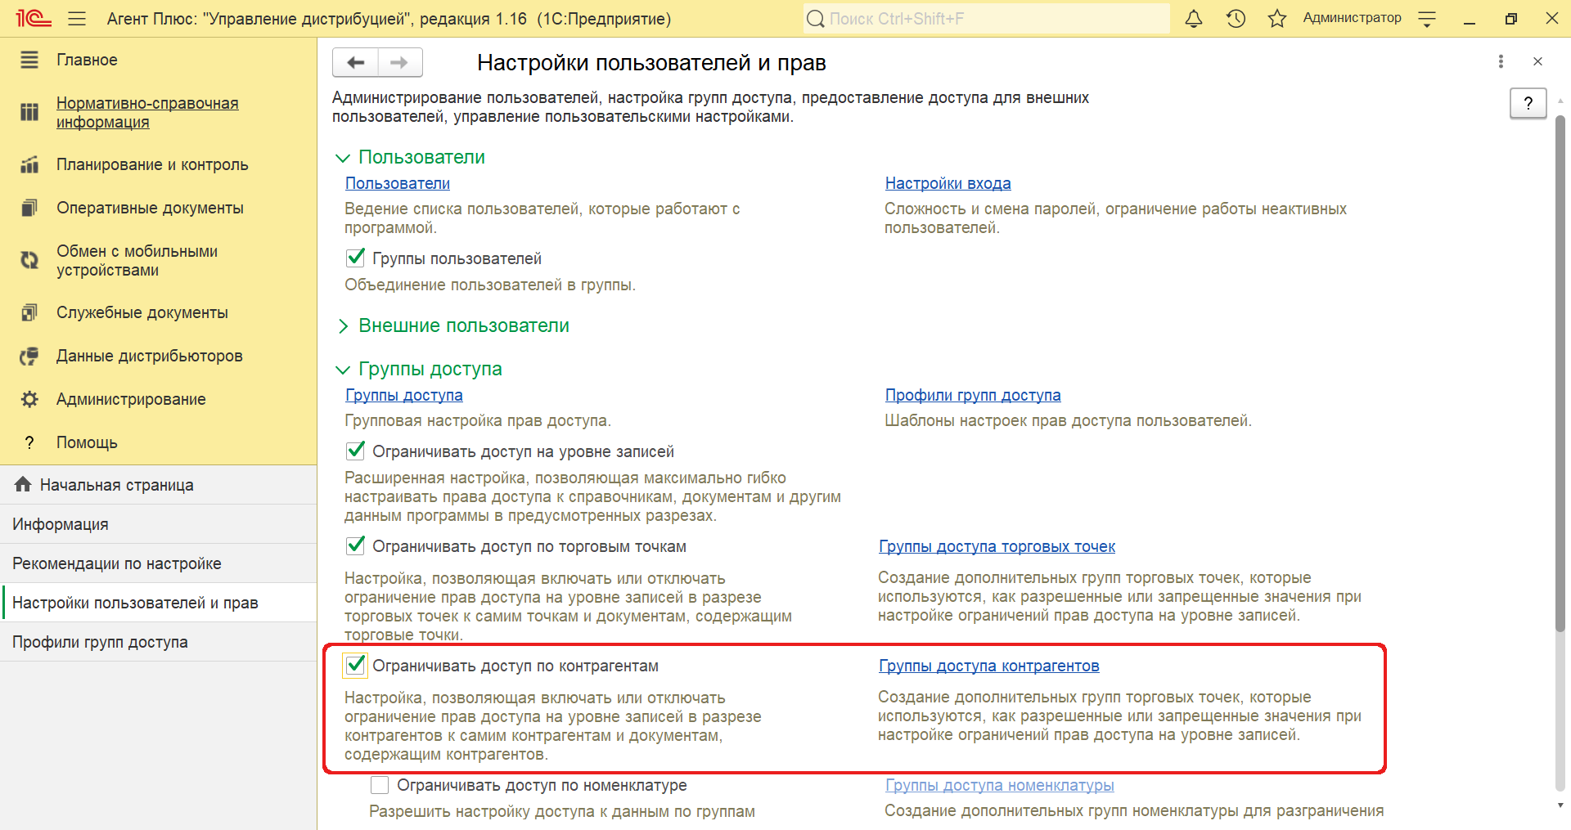The image size is (1571, 830).
Task: Open history clock icon
Action: click(1236, 19)
